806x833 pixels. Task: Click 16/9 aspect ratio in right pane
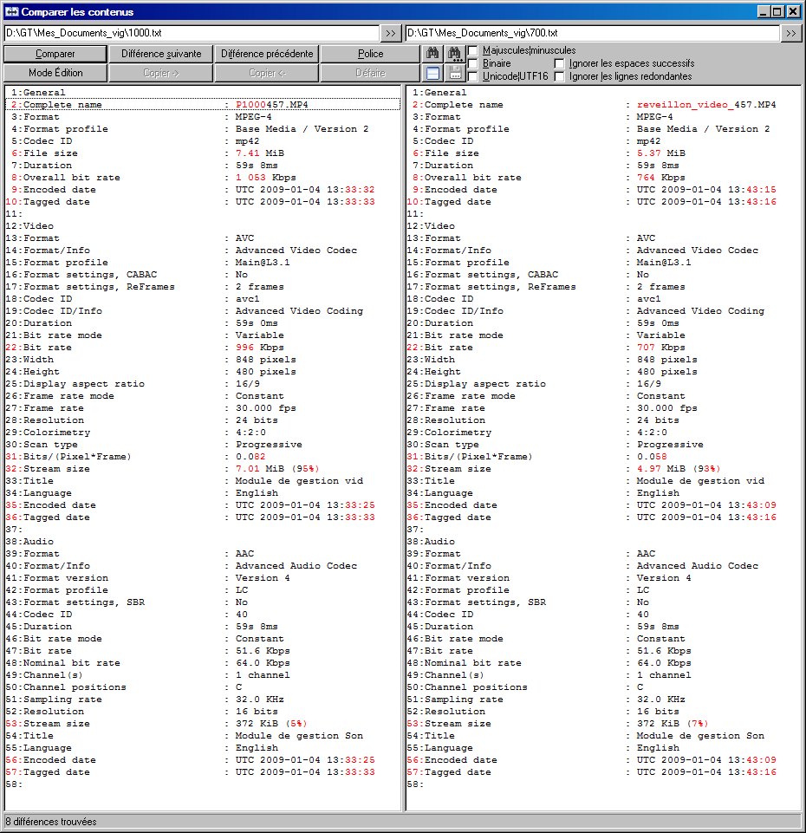[649, 384]
